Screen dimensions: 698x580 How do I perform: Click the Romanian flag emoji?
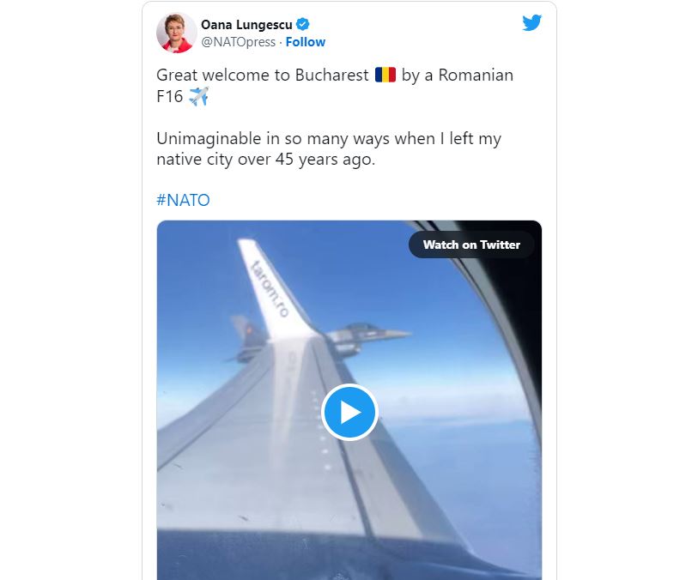[x=385, y=75]
